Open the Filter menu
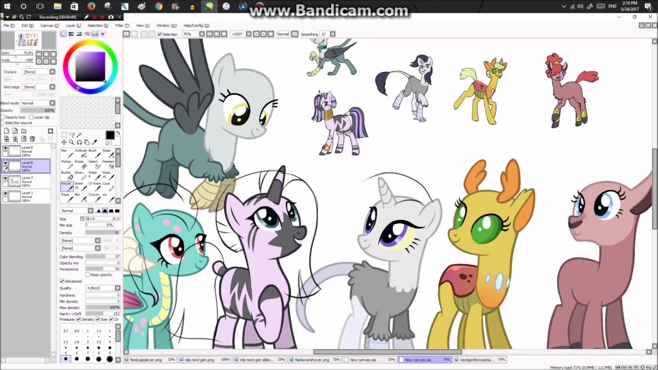The image size is (658, 370). click(122, 26)
